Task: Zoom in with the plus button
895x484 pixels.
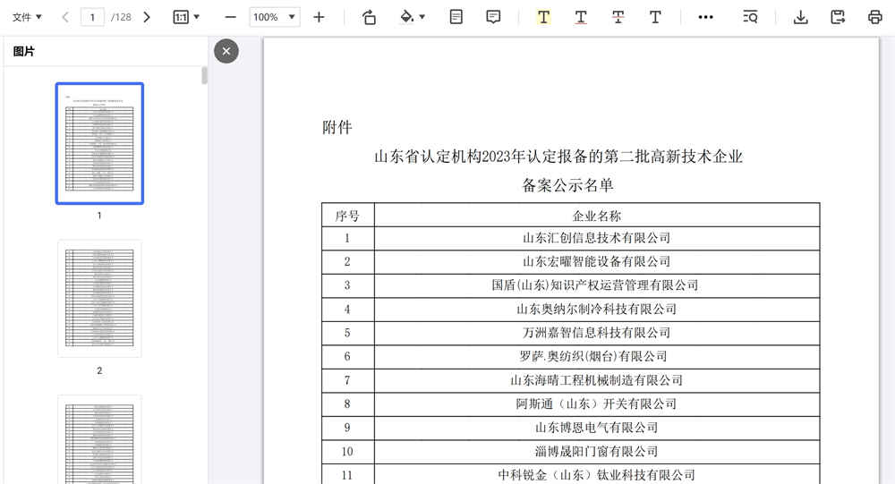Action: point(319,17)
